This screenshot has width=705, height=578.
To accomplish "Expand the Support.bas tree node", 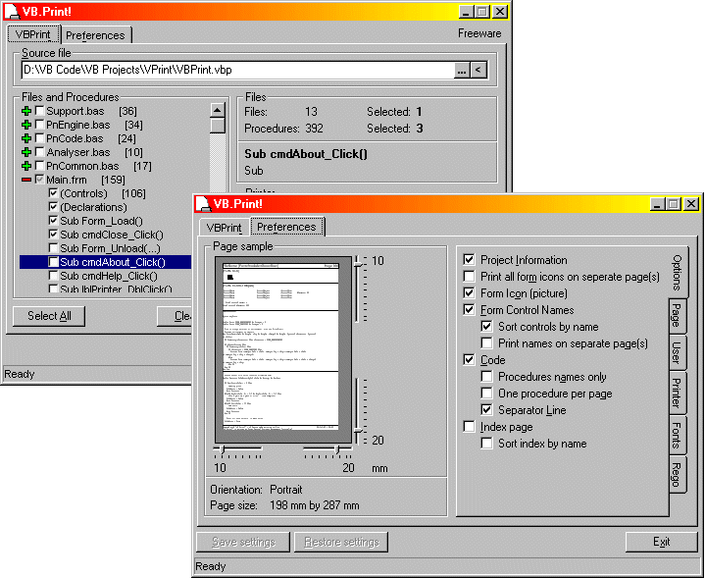I will coord(26,111).
